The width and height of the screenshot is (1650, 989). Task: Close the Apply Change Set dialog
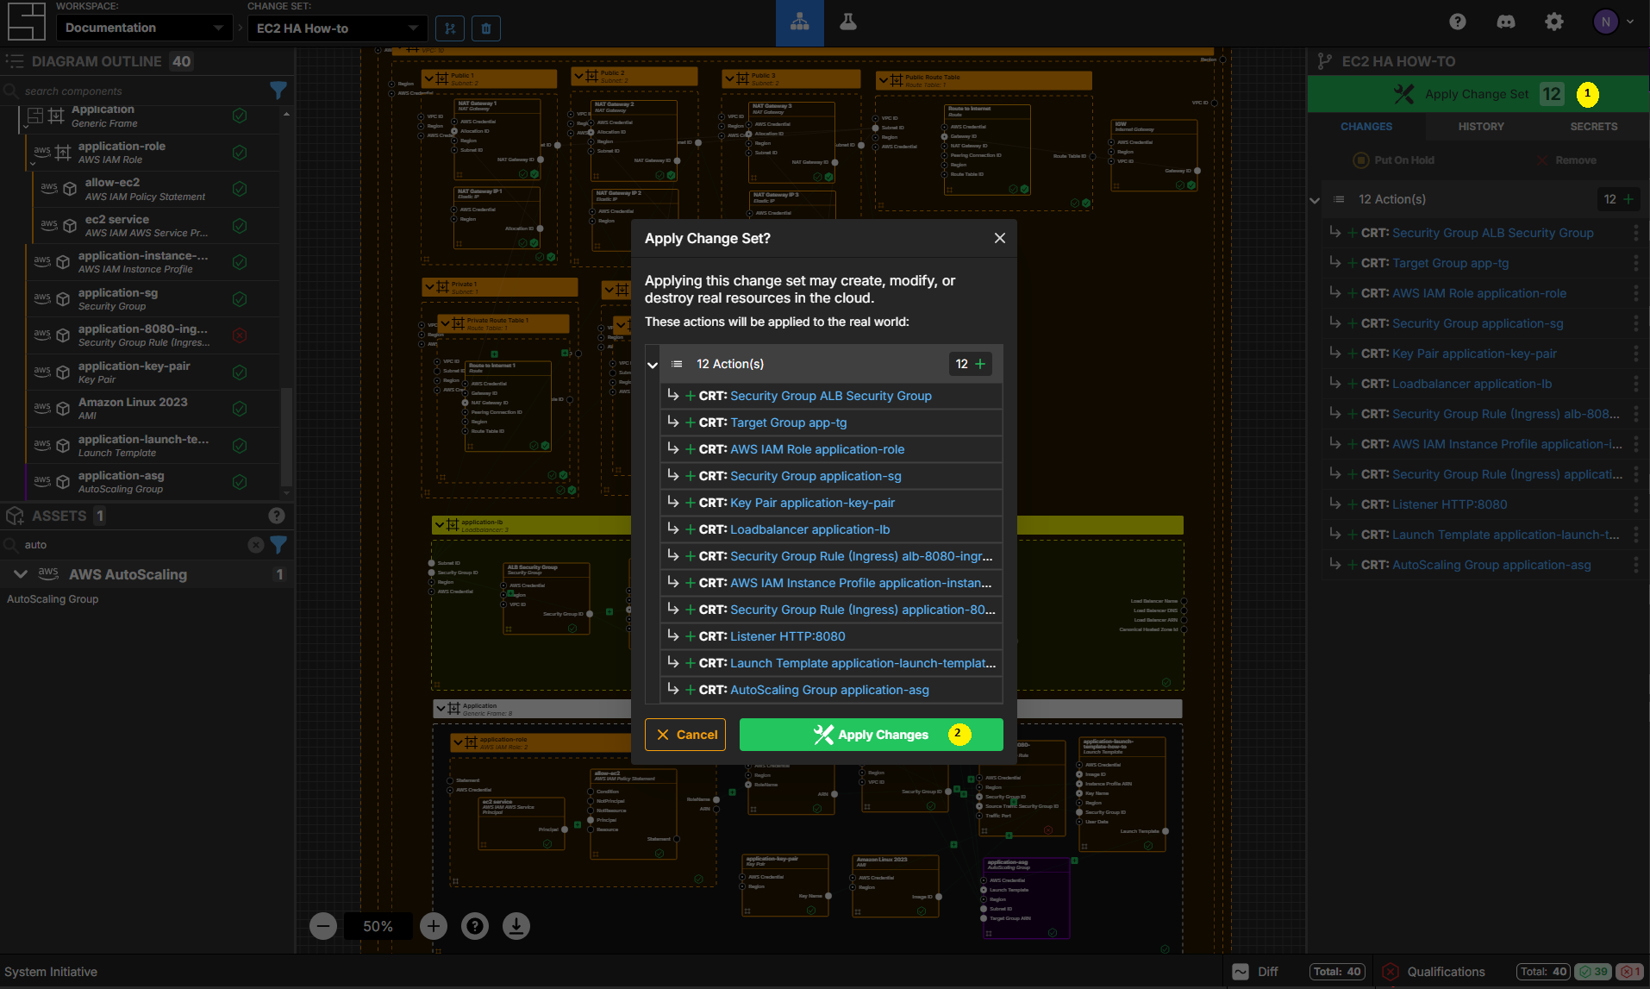1000,238
